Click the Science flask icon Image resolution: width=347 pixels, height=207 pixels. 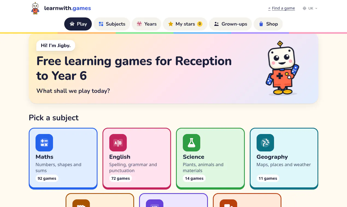tap(192, 143)
